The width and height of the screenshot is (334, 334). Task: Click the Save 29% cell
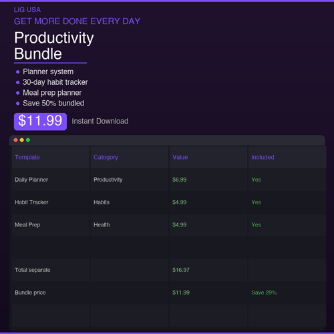tap(287, 293)
